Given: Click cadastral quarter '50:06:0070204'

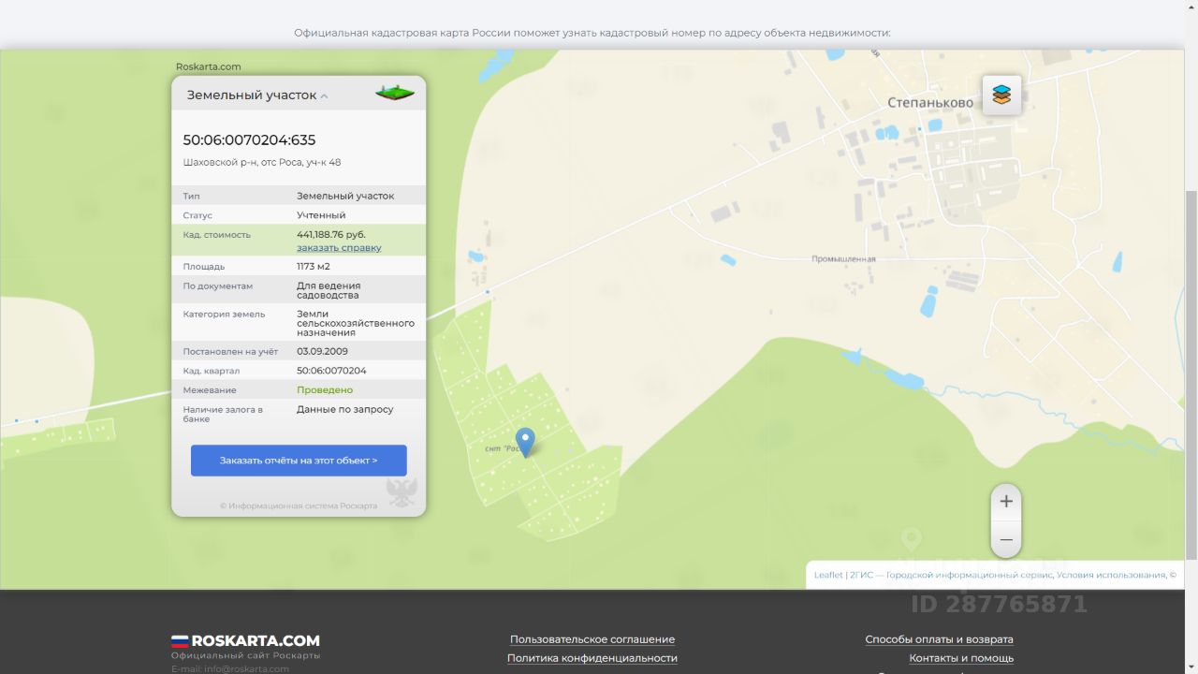Looking at the screenshot, I should [x=331, y=371].
